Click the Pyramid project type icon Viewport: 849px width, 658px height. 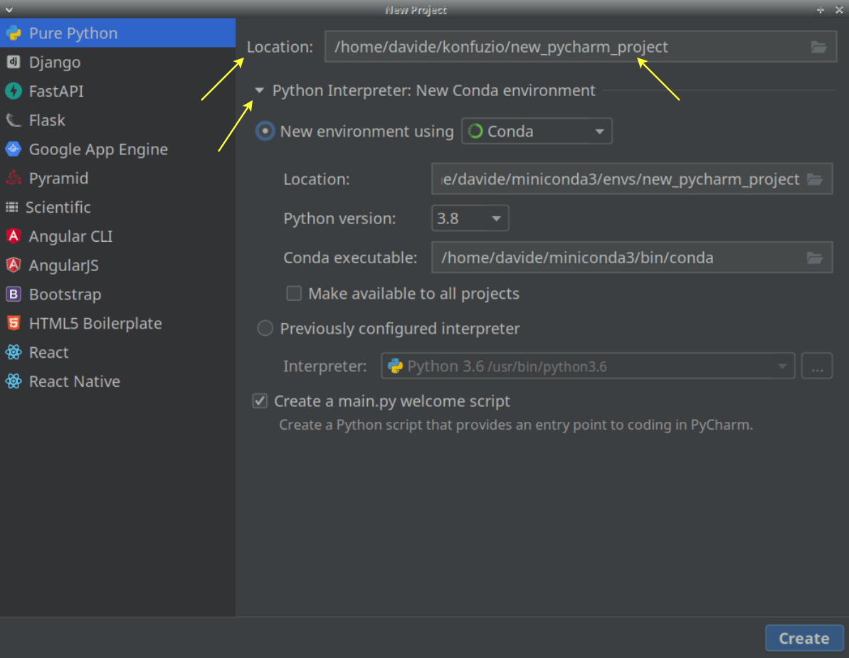14,178
